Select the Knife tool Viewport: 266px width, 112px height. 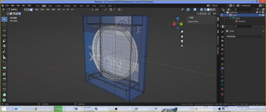pyautogui.click(x=4, y=90)
